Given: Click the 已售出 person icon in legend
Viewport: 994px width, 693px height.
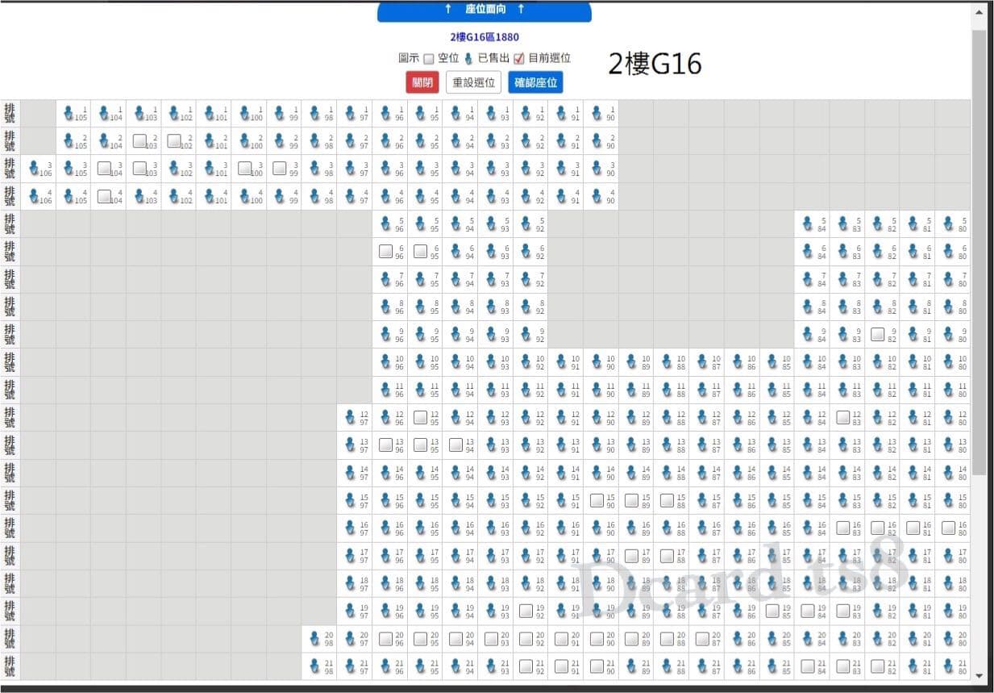Looking at the screenshot, I should pyautogui.click(x=468, y=58).
